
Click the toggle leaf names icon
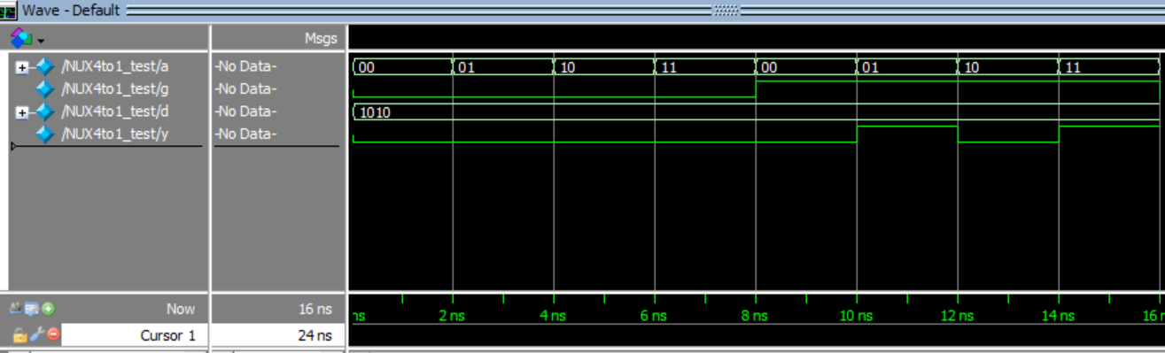coord(16,309)
